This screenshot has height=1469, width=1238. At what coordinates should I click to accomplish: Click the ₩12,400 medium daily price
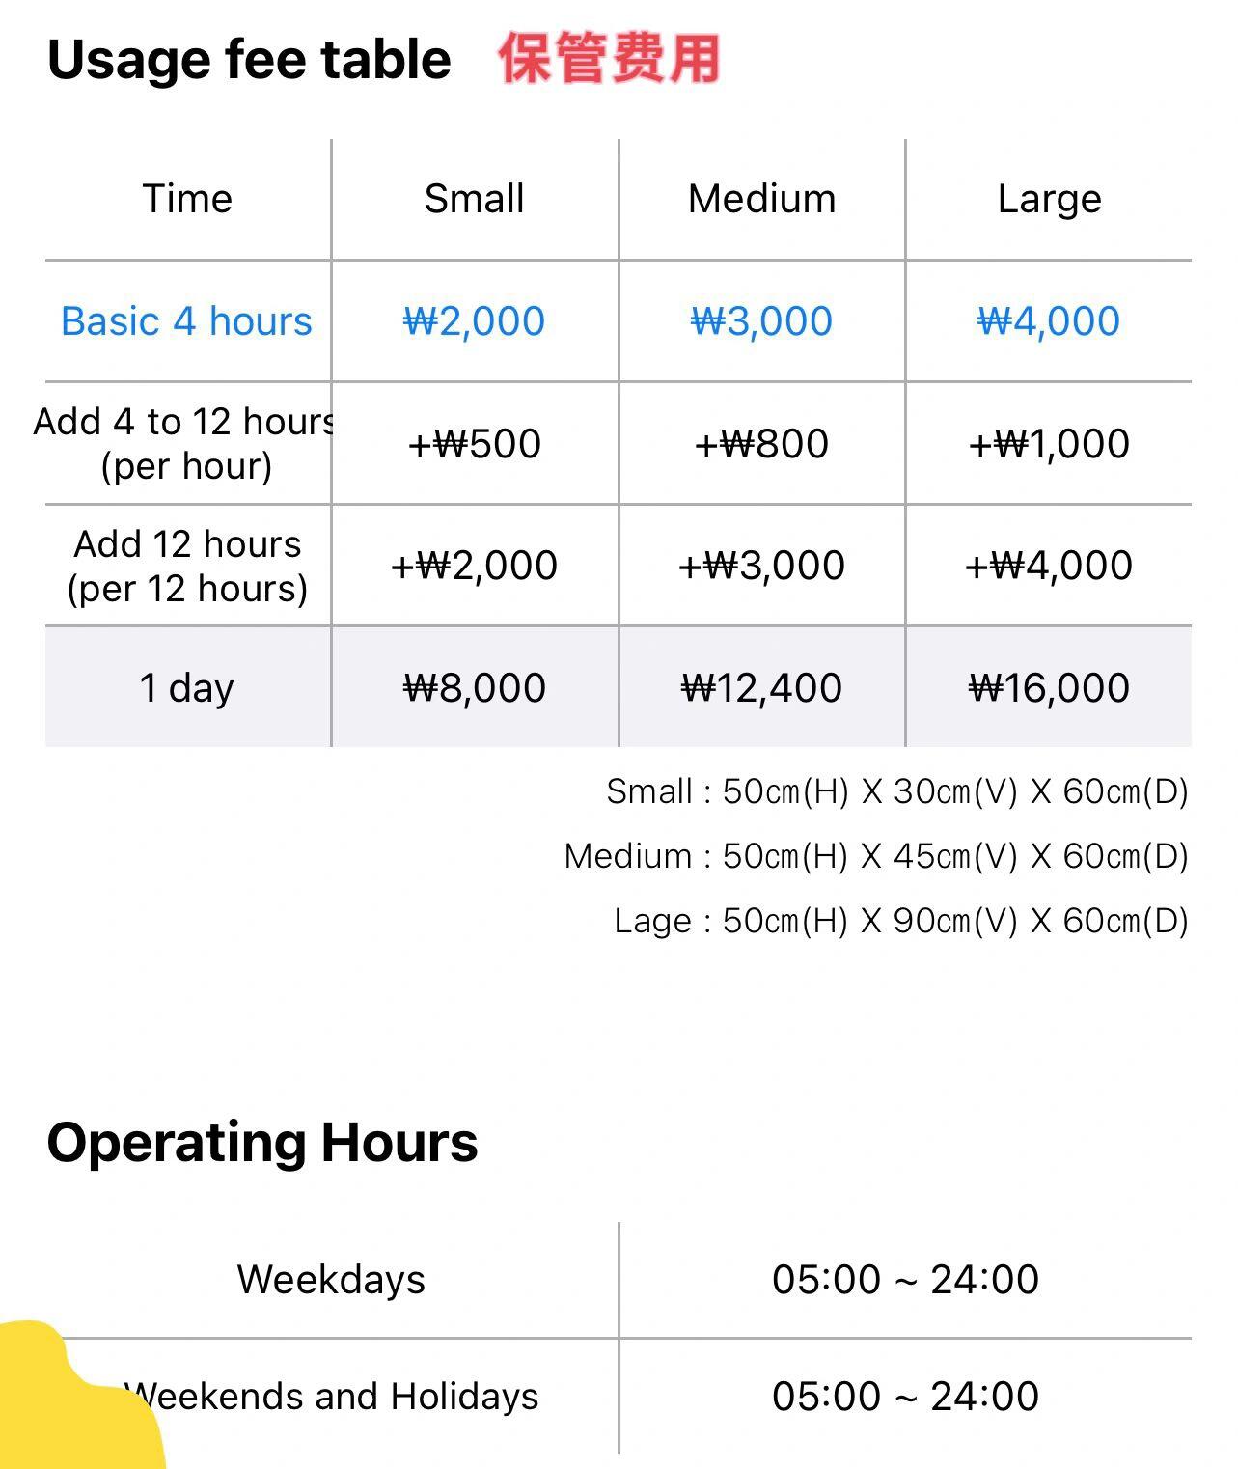[761, 688]
